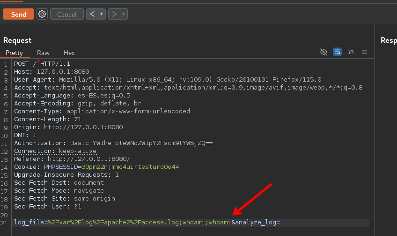
Task: Open the request settings gear icon
Action: click(x=42, y=14)
